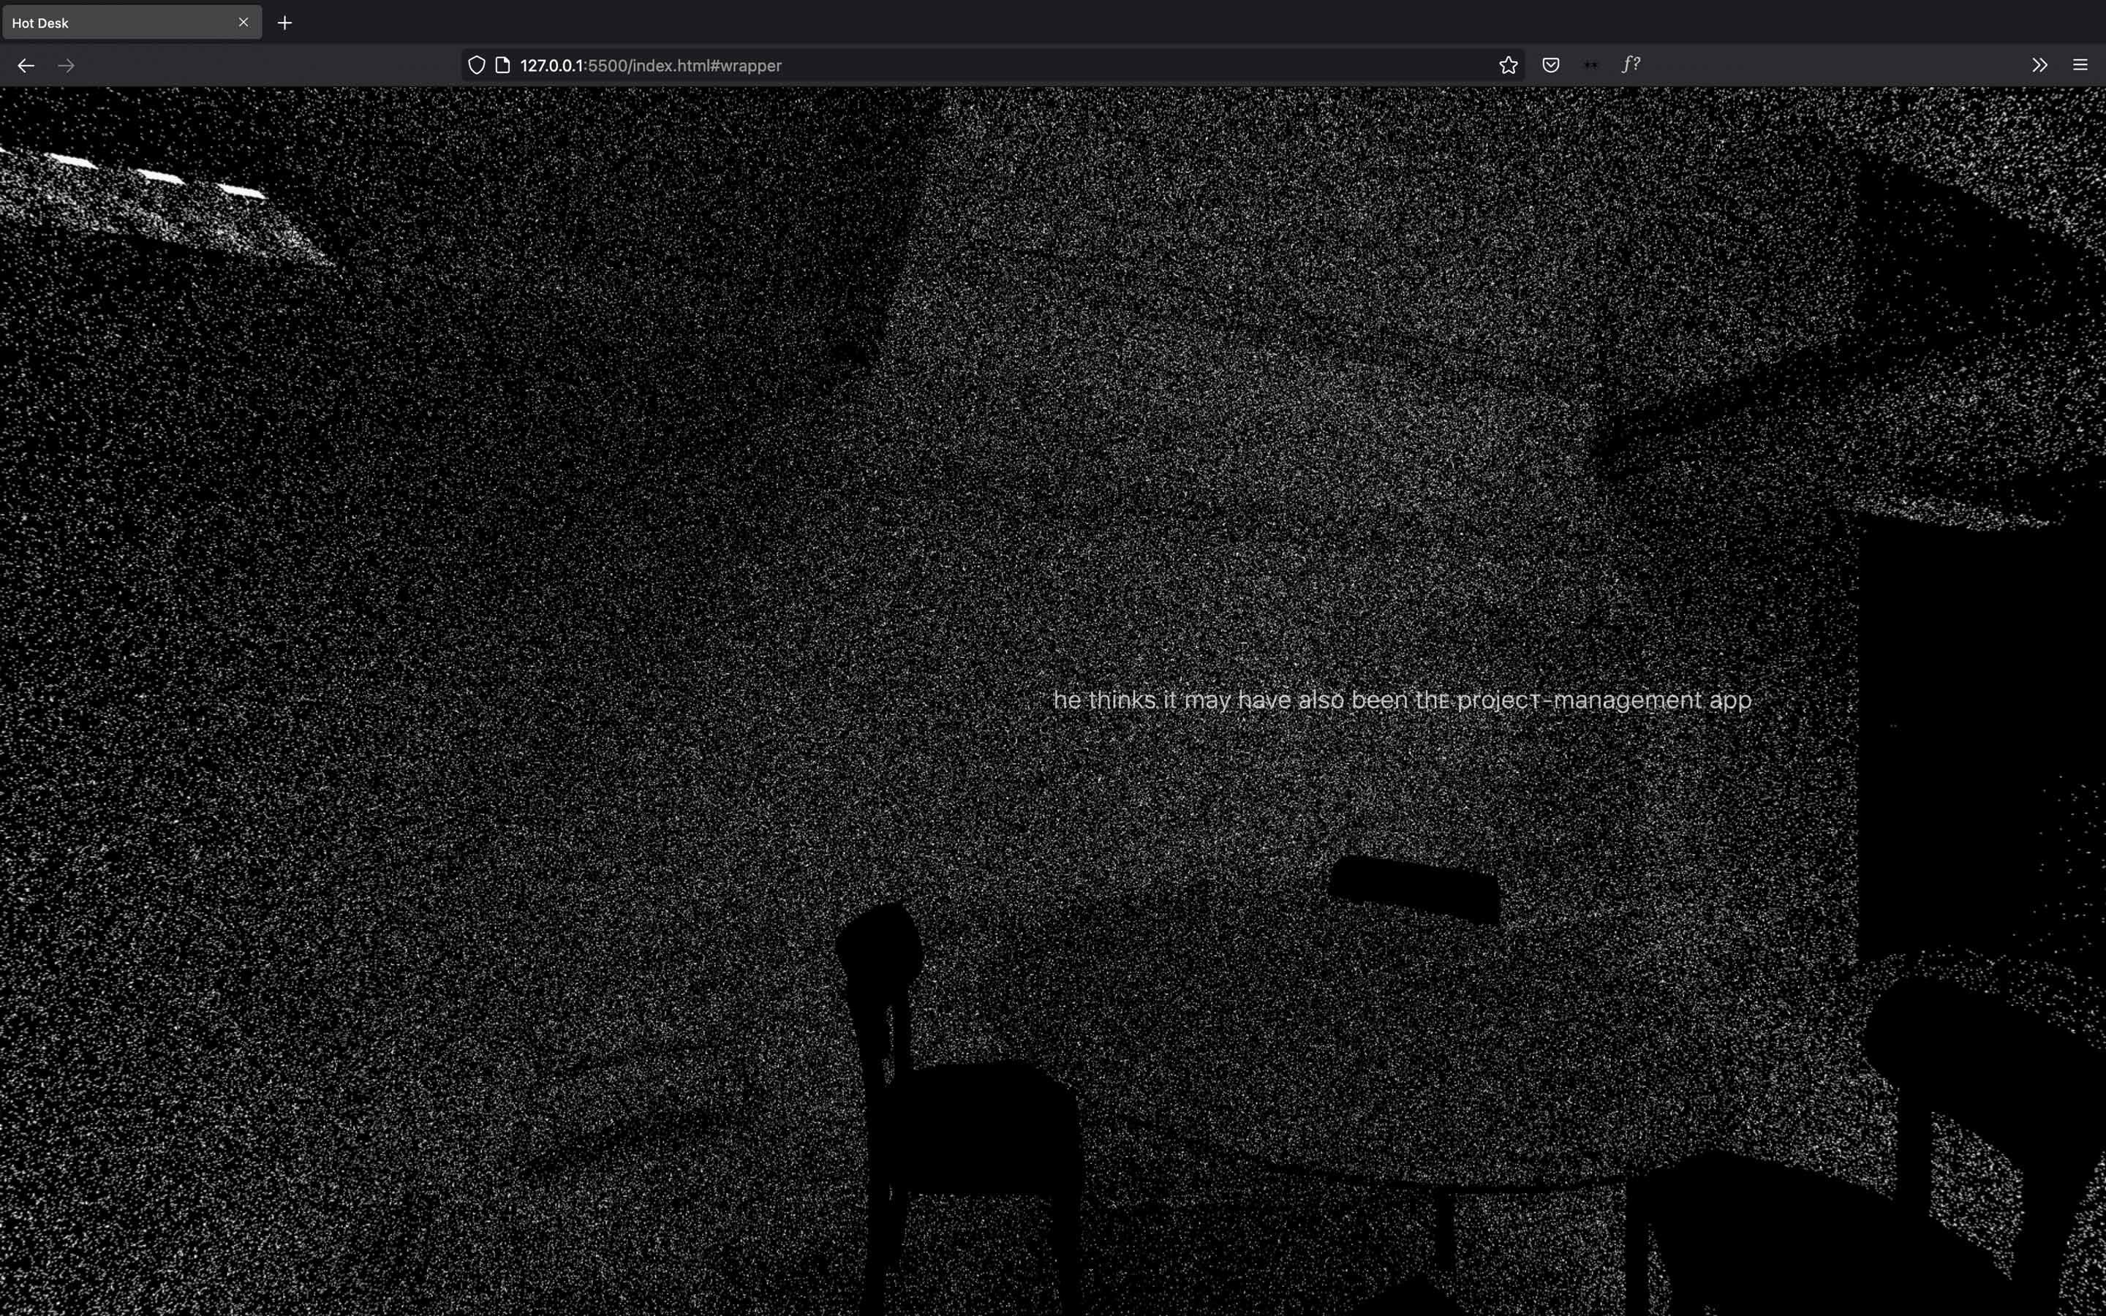Open the tracking protection shield panel
The width and height of the screenshot is (2106, 1316).
[x=476, y=65]
